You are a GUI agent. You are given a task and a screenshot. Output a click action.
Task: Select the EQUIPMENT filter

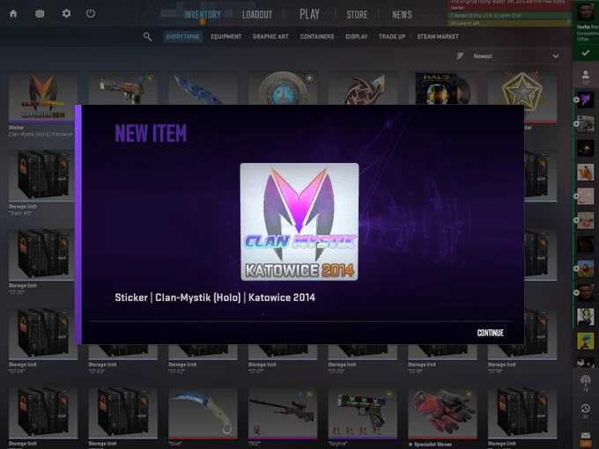[x=226, y=37]
